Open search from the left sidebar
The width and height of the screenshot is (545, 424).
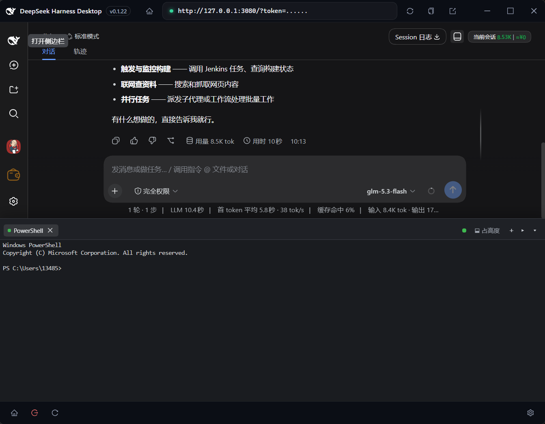(x=14, y=114)
